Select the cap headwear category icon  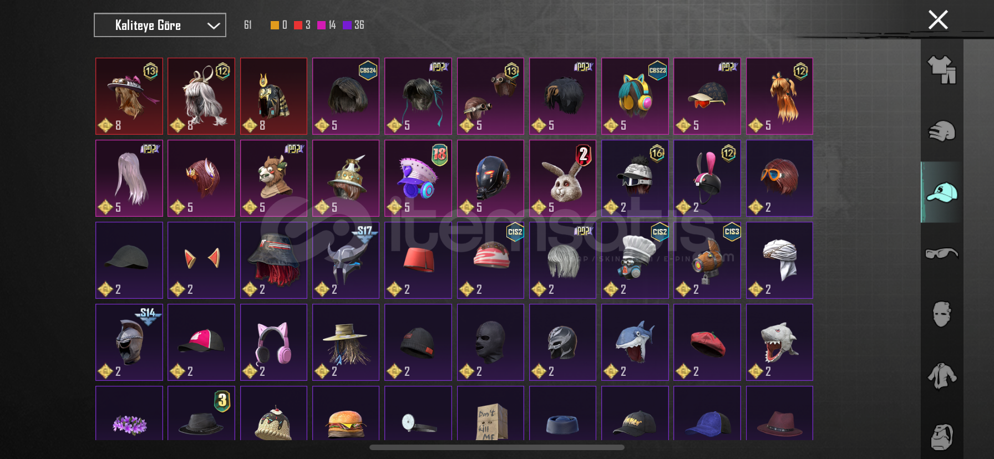tap(942, 192)
